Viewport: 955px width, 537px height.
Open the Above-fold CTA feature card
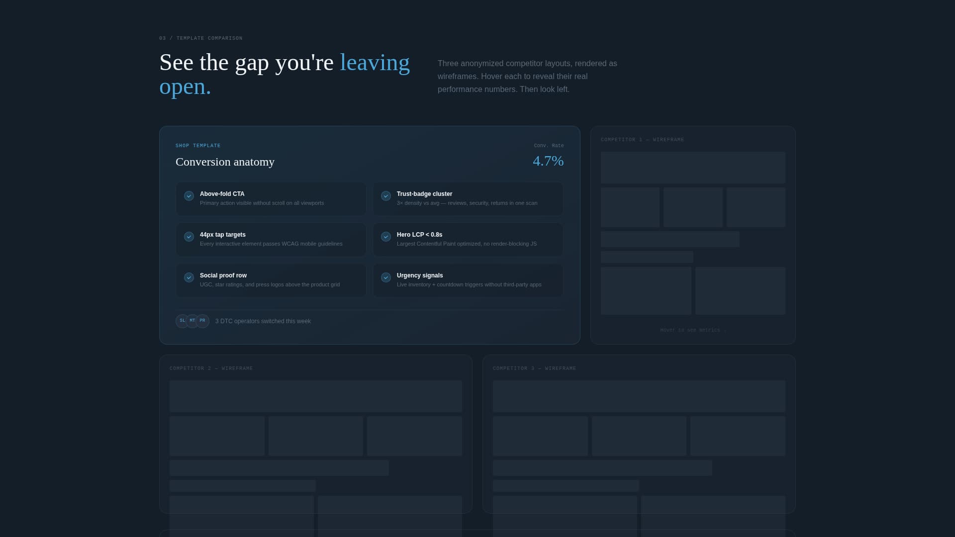pos(271,199)
